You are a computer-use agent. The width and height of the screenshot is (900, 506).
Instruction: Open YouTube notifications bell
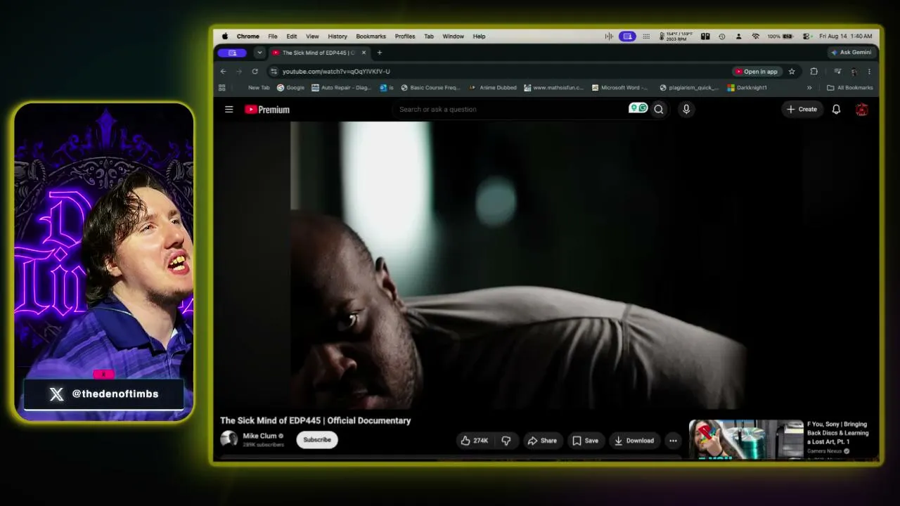click(836, 109)
